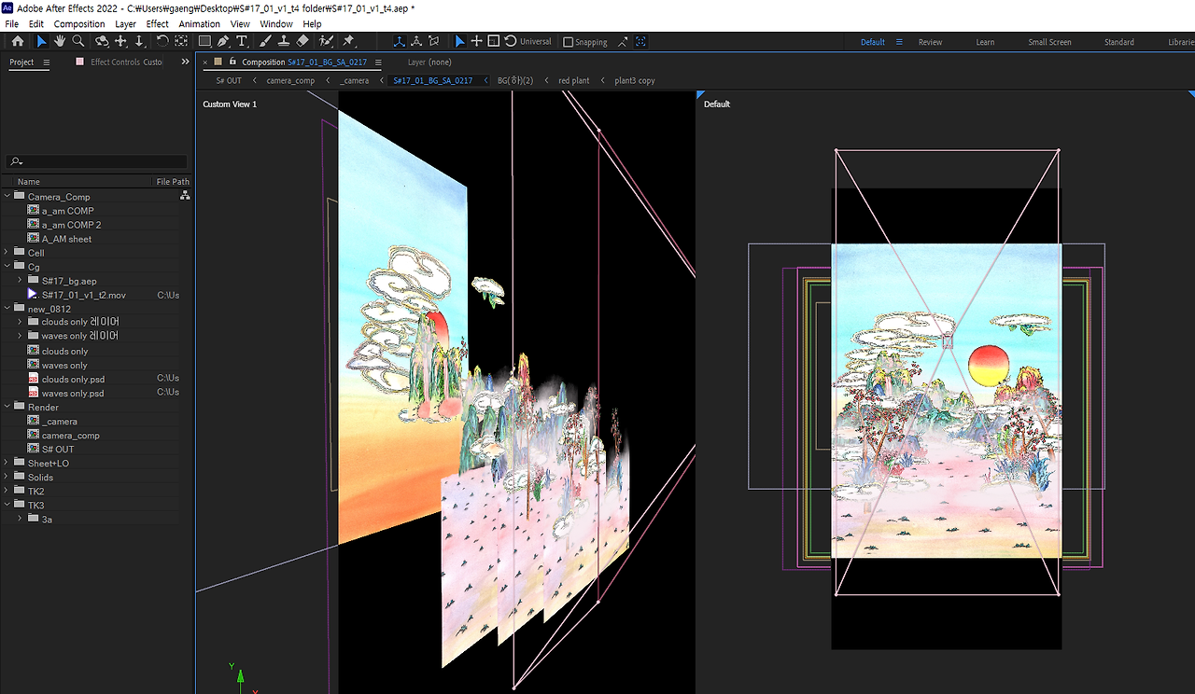Select the Clone Stamp tool
Viewport: 1195px width, 694px height.
click(284, 41)
